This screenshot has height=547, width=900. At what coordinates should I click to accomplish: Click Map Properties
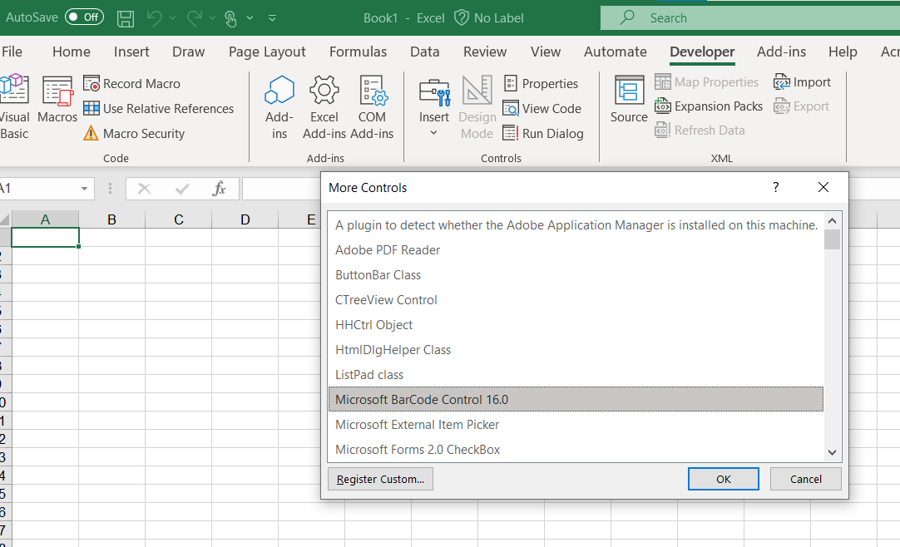point(706,82)
